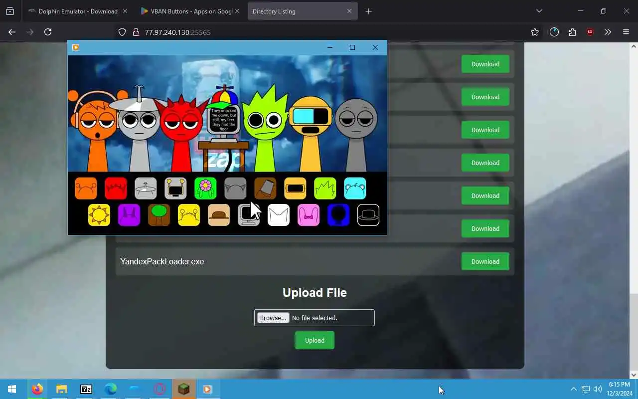Choose the white envelope-shaped icon
This screenshot has width=638, height=399.
[279, 215]
